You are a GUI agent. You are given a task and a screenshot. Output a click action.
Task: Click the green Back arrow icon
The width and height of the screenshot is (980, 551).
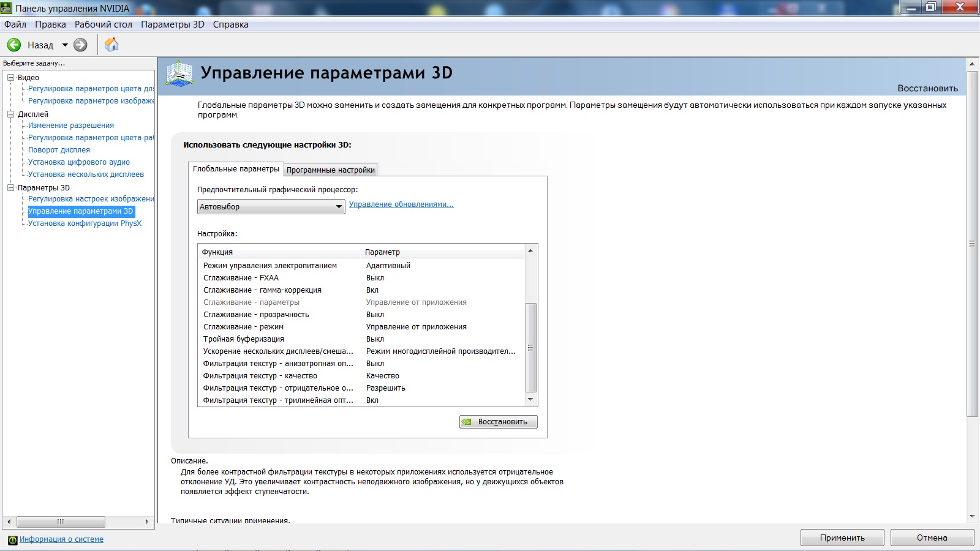tap(14, 45)
